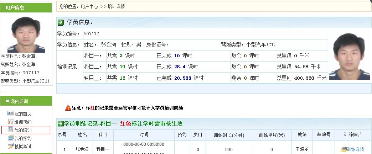Viewport: 372px width, 154px height.
Task: Click the 我的培训 document icon
Action: [x=10, y=130]
